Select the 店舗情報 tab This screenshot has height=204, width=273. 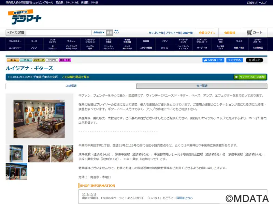71,86
